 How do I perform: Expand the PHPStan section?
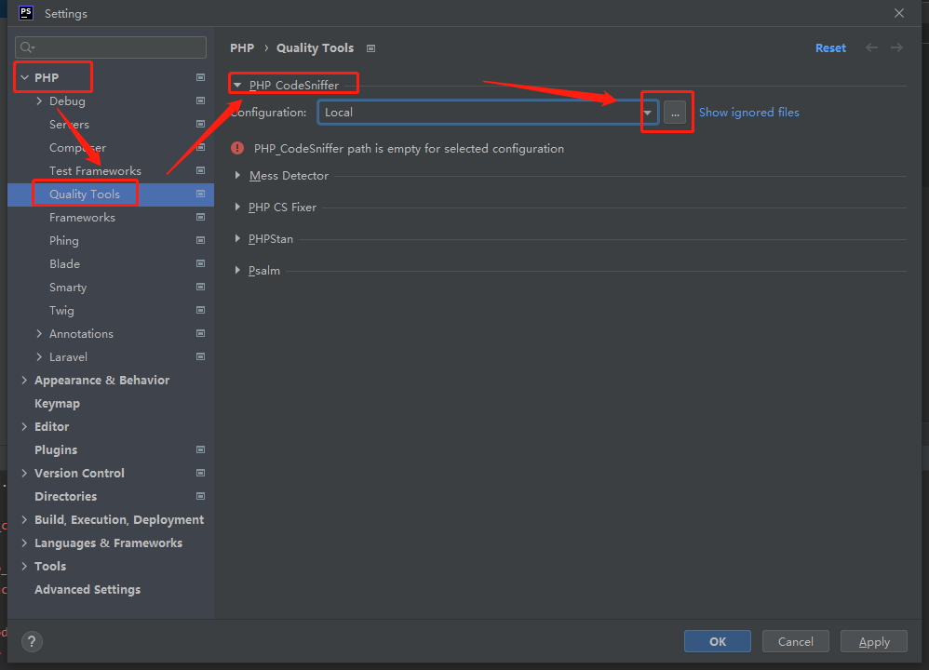[x=237, y=239]
